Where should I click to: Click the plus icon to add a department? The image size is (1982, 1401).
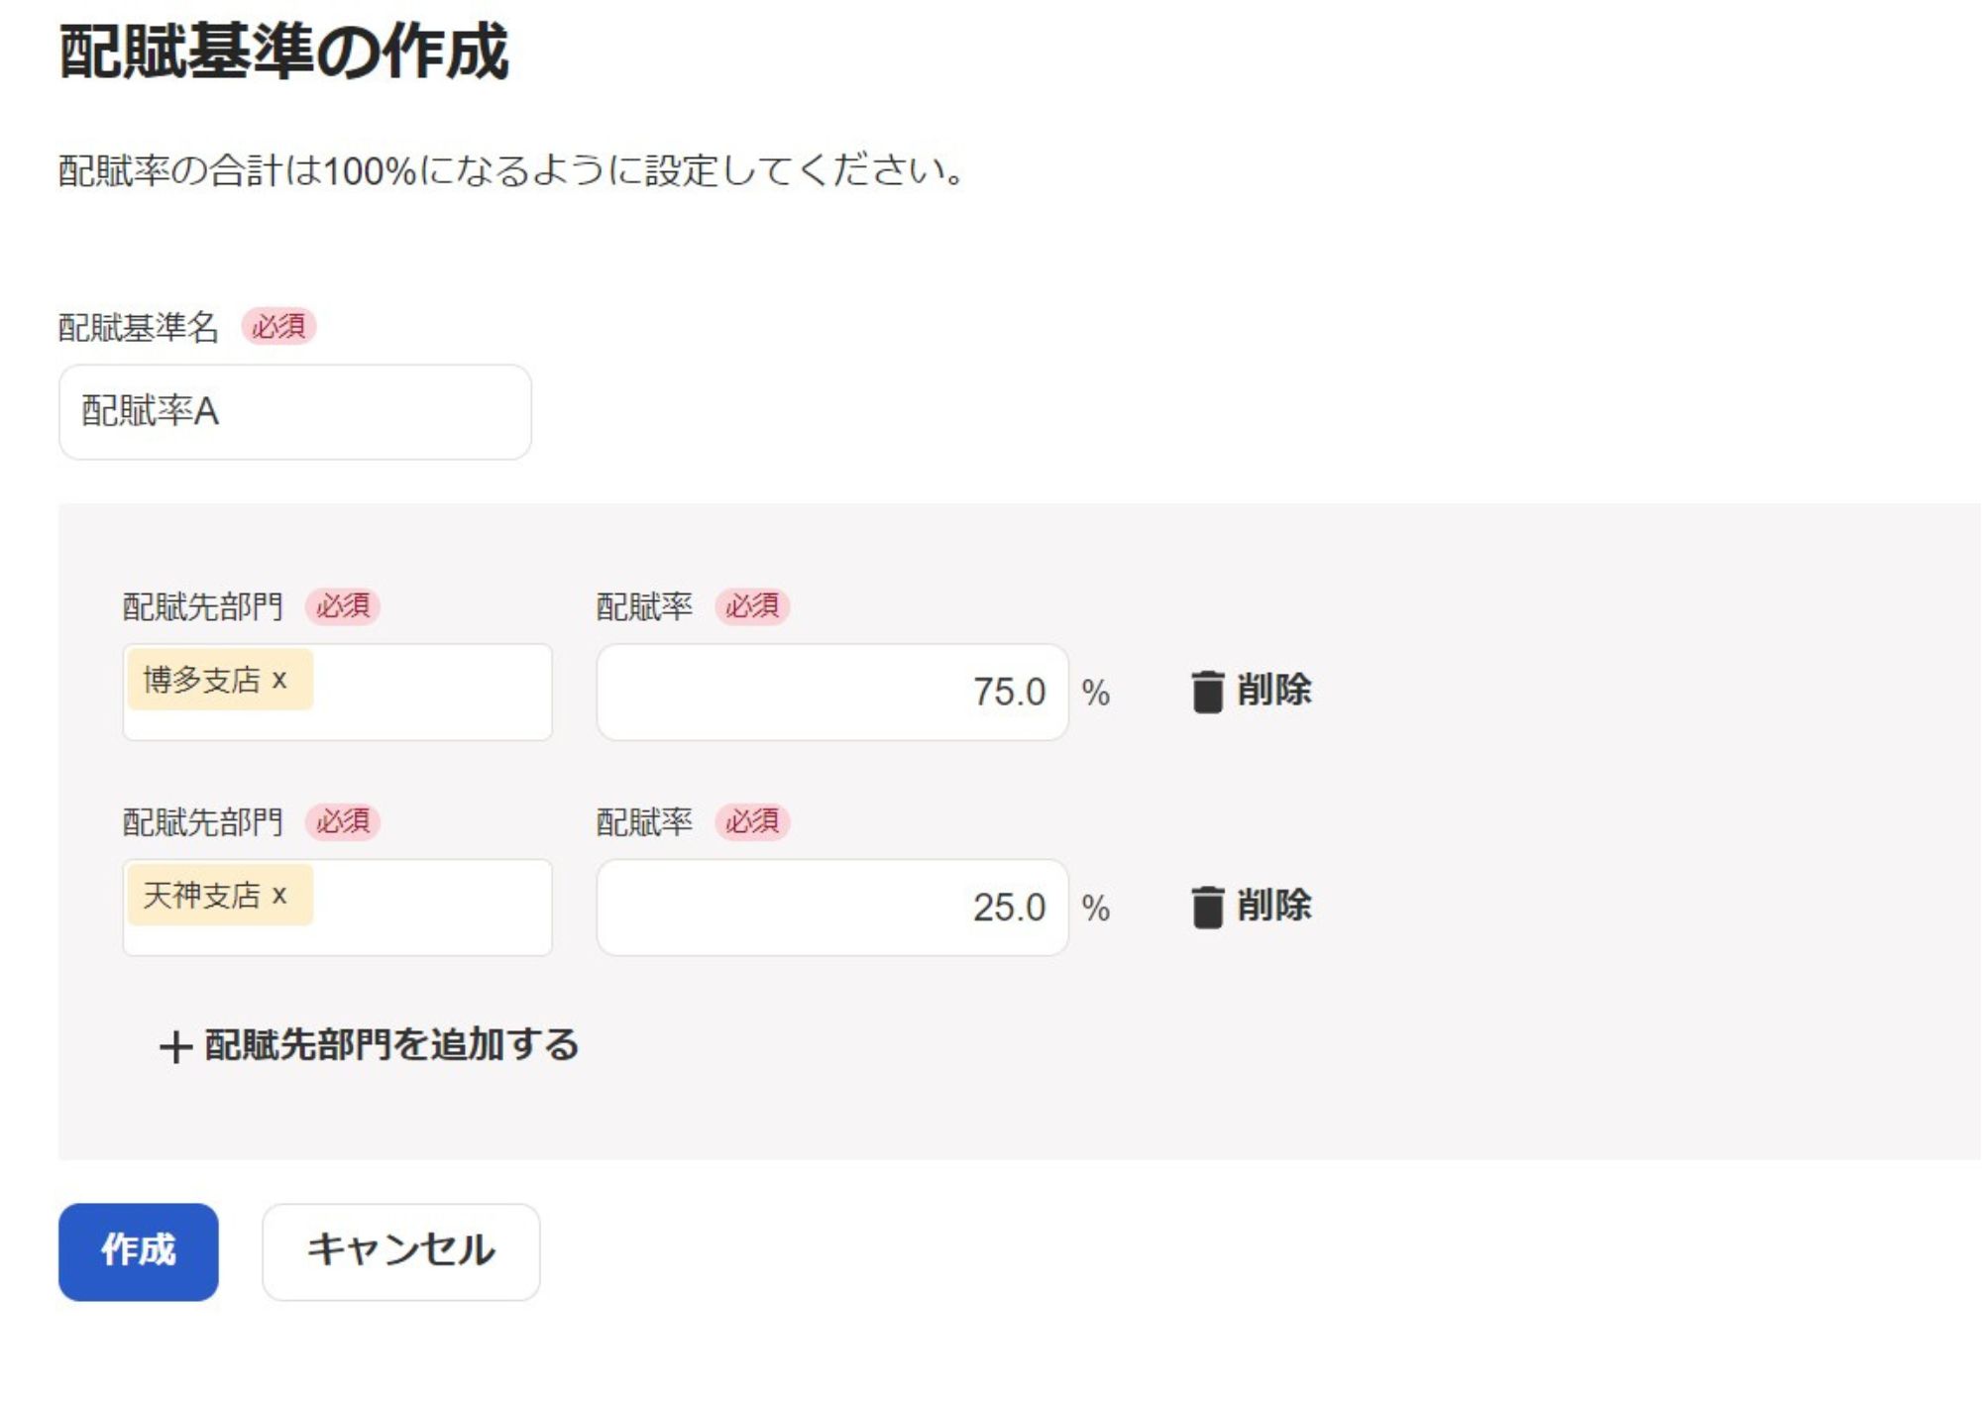(175, 1046)
